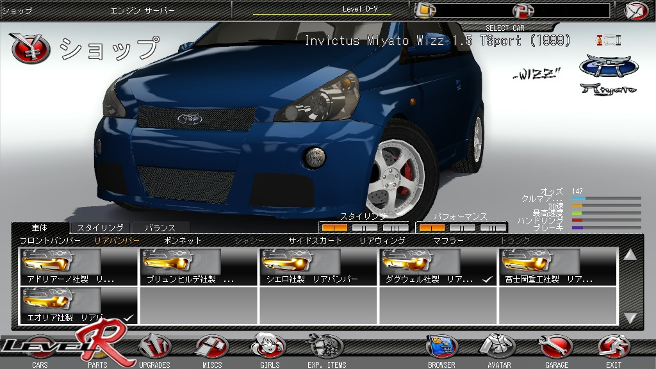Click the エンジン サーバー label
Viewport: 656px width, 369px height.
click(x=142, y=10)
